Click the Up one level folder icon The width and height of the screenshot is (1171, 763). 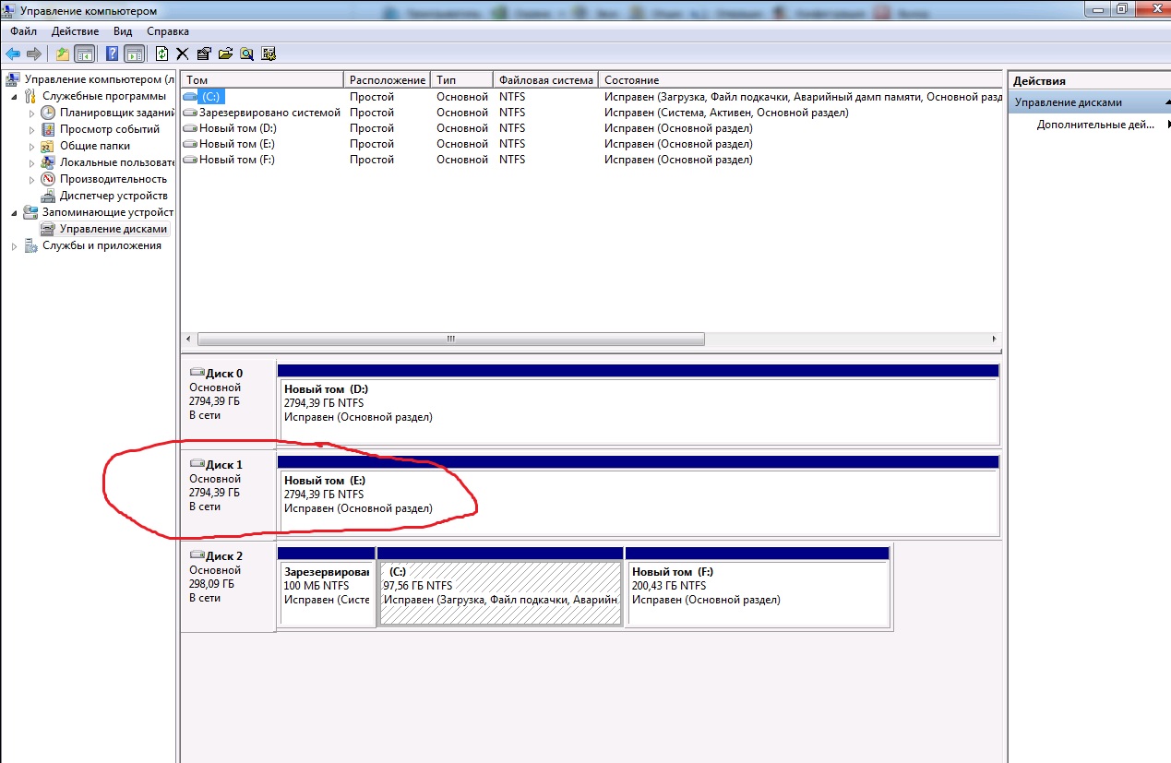62,54
